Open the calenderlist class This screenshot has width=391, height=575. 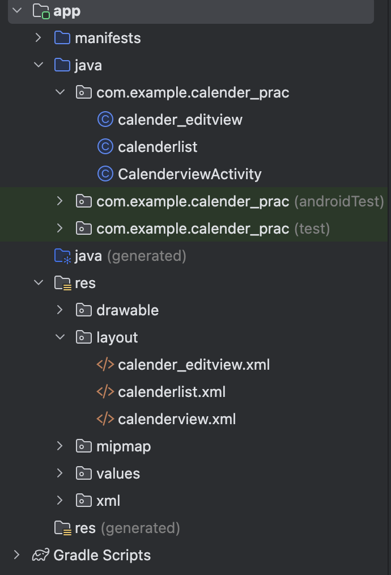(158, 147)
